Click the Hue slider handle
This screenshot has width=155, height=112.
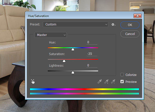[x=73, y=49]
